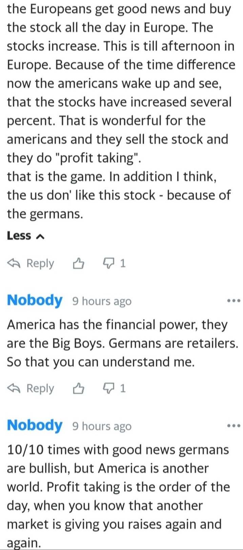
Task: Open more options for the "Big Boys" comment
Action: point(234,301)
